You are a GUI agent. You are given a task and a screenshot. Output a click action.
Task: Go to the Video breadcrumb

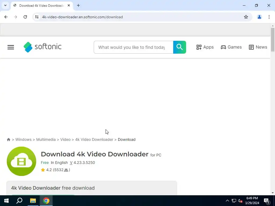tap(66, 139)
